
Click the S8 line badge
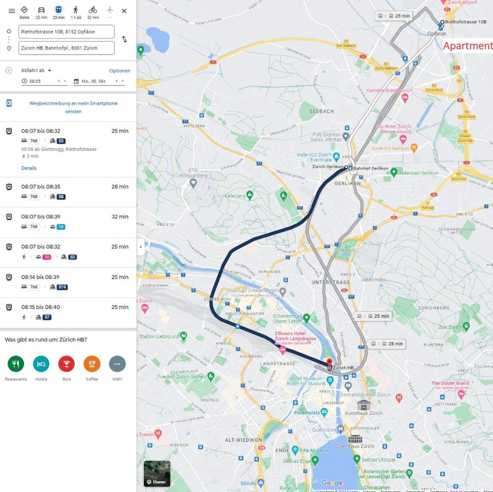[x=61, y=197]
